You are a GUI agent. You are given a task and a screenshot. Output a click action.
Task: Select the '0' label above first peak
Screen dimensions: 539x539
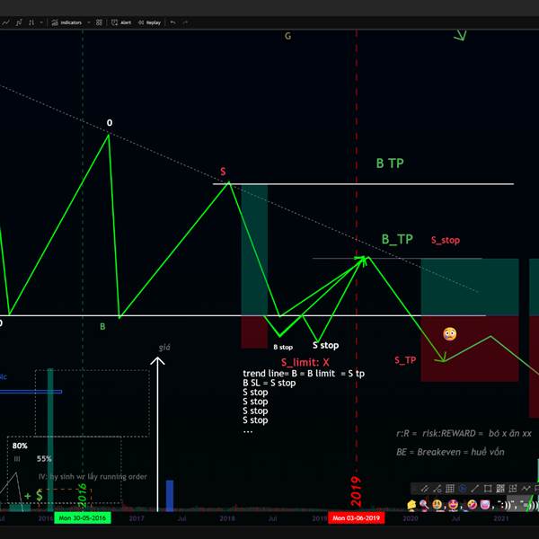[110, 123]
